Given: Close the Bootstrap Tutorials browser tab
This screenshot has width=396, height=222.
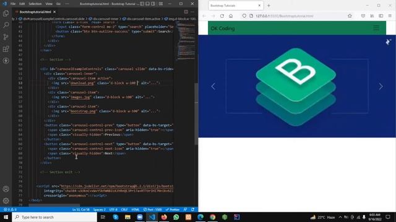Looking at the screenshot, I should pyautogui.click(x=259, y=6).
